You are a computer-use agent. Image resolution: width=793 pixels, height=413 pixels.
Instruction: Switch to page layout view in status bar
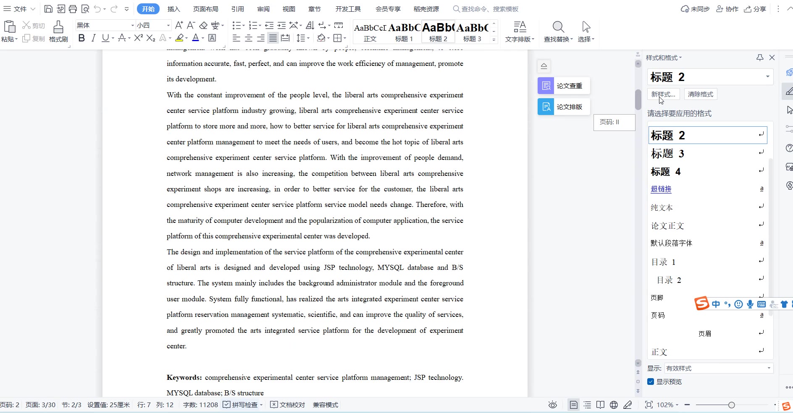coord(573,405)
